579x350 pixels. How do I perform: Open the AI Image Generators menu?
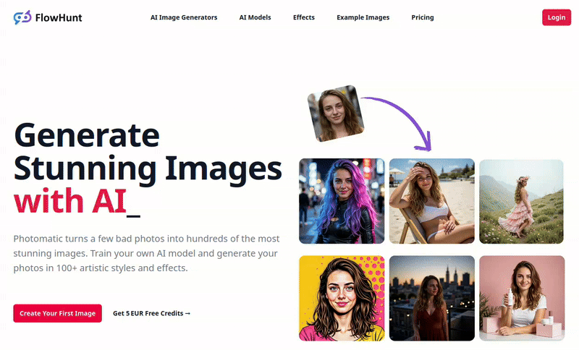(184, 17)
